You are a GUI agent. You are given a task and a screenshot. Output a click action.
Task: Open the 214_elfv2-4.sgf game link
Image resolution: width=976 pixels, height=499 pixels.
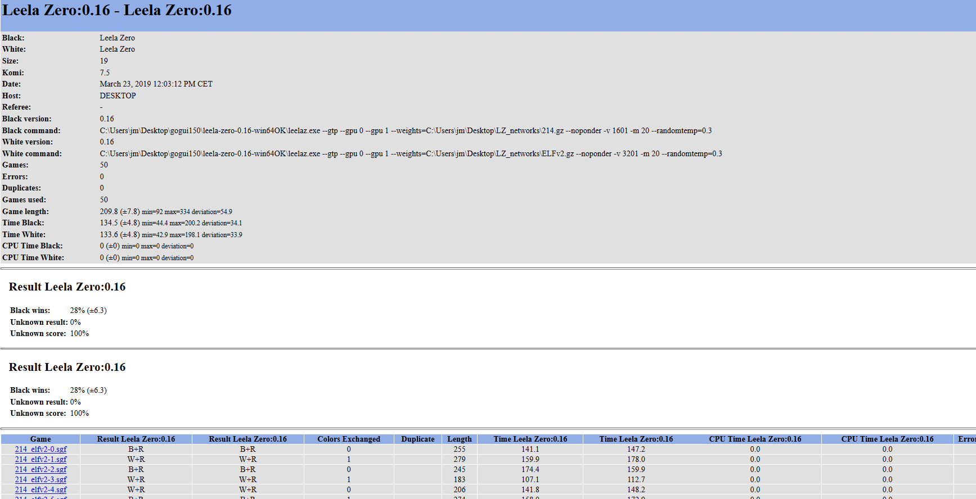click(41, 489)
